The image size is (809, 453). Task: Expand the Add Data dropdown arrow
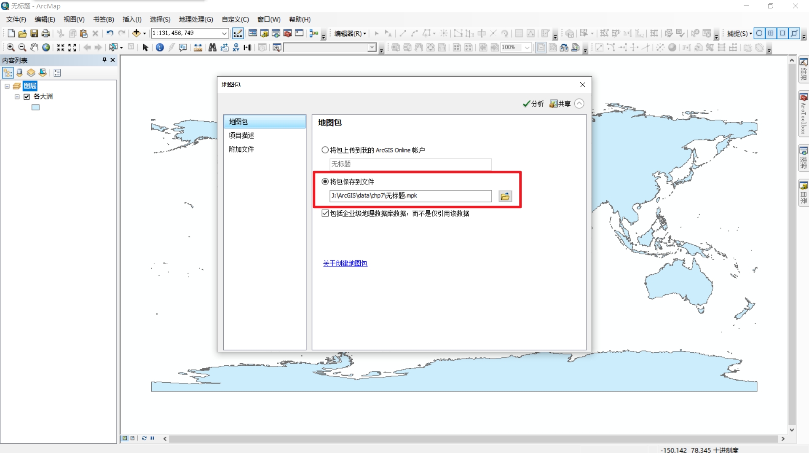click(x=145, y=33)
